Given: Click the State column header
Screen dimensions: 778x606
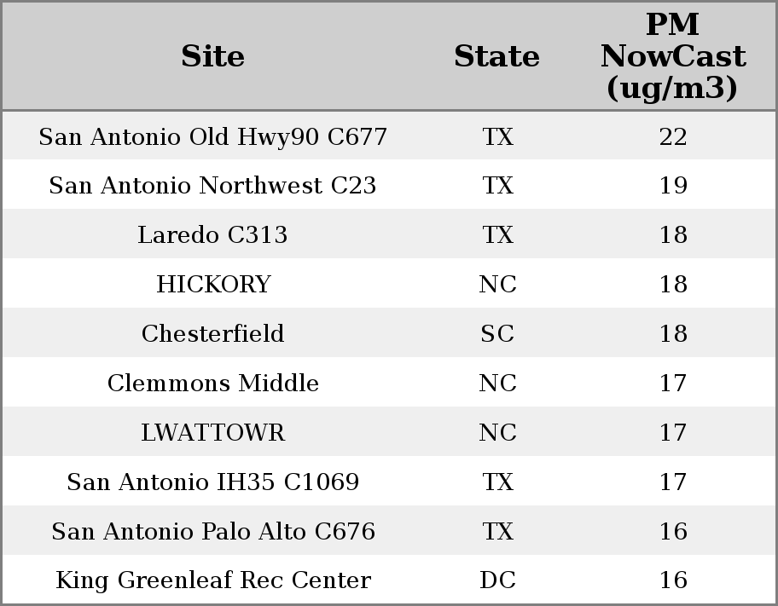Looking at the screenshot, I should coord(496,57).
